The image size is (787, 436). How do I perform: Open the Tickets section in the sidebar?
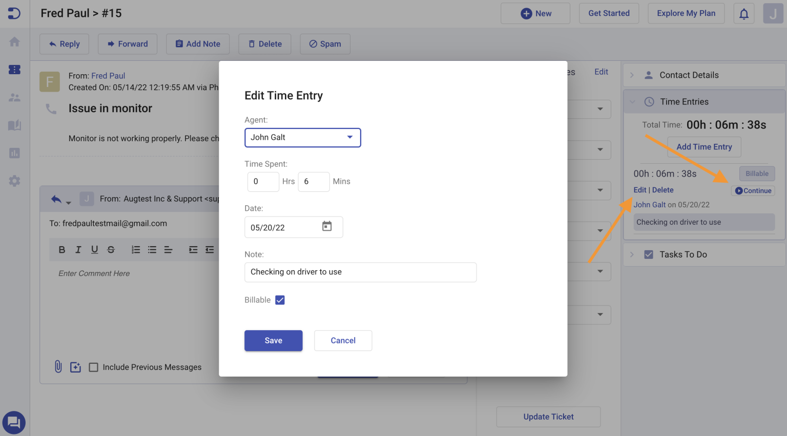[x=14, y=70]
